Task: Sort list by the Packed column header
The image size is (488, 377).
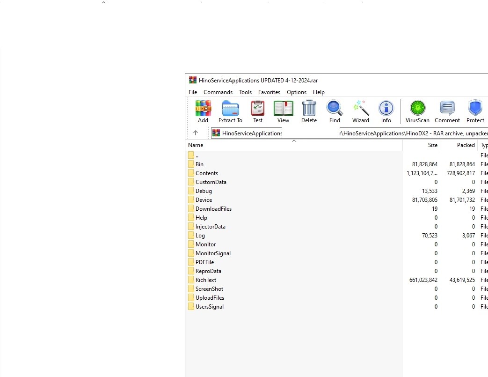Action: coord(459,145)
